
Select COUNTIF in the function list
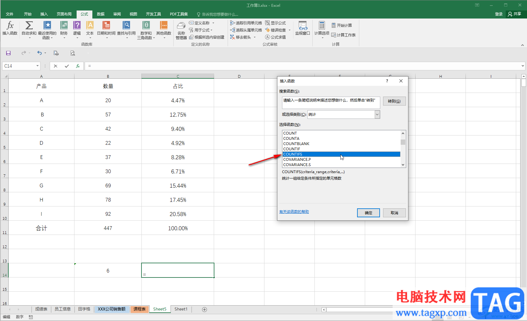pyautogui.click(x=341, y=149)
